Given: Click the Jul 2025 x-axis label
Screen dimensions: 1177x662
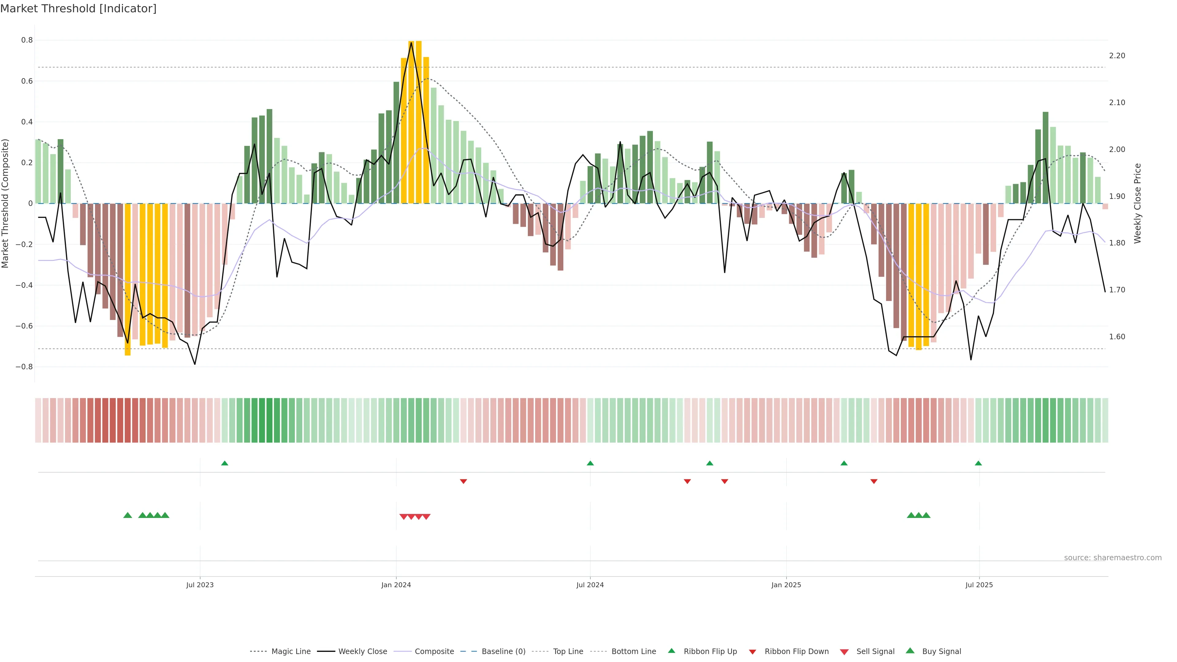Looking at the screenshot, I should (979, 585).
